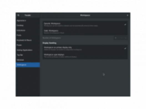Viewport: 146px width, 109px height.
Task: Switch to Top Bar settings
Action: [x=28, y=55]
